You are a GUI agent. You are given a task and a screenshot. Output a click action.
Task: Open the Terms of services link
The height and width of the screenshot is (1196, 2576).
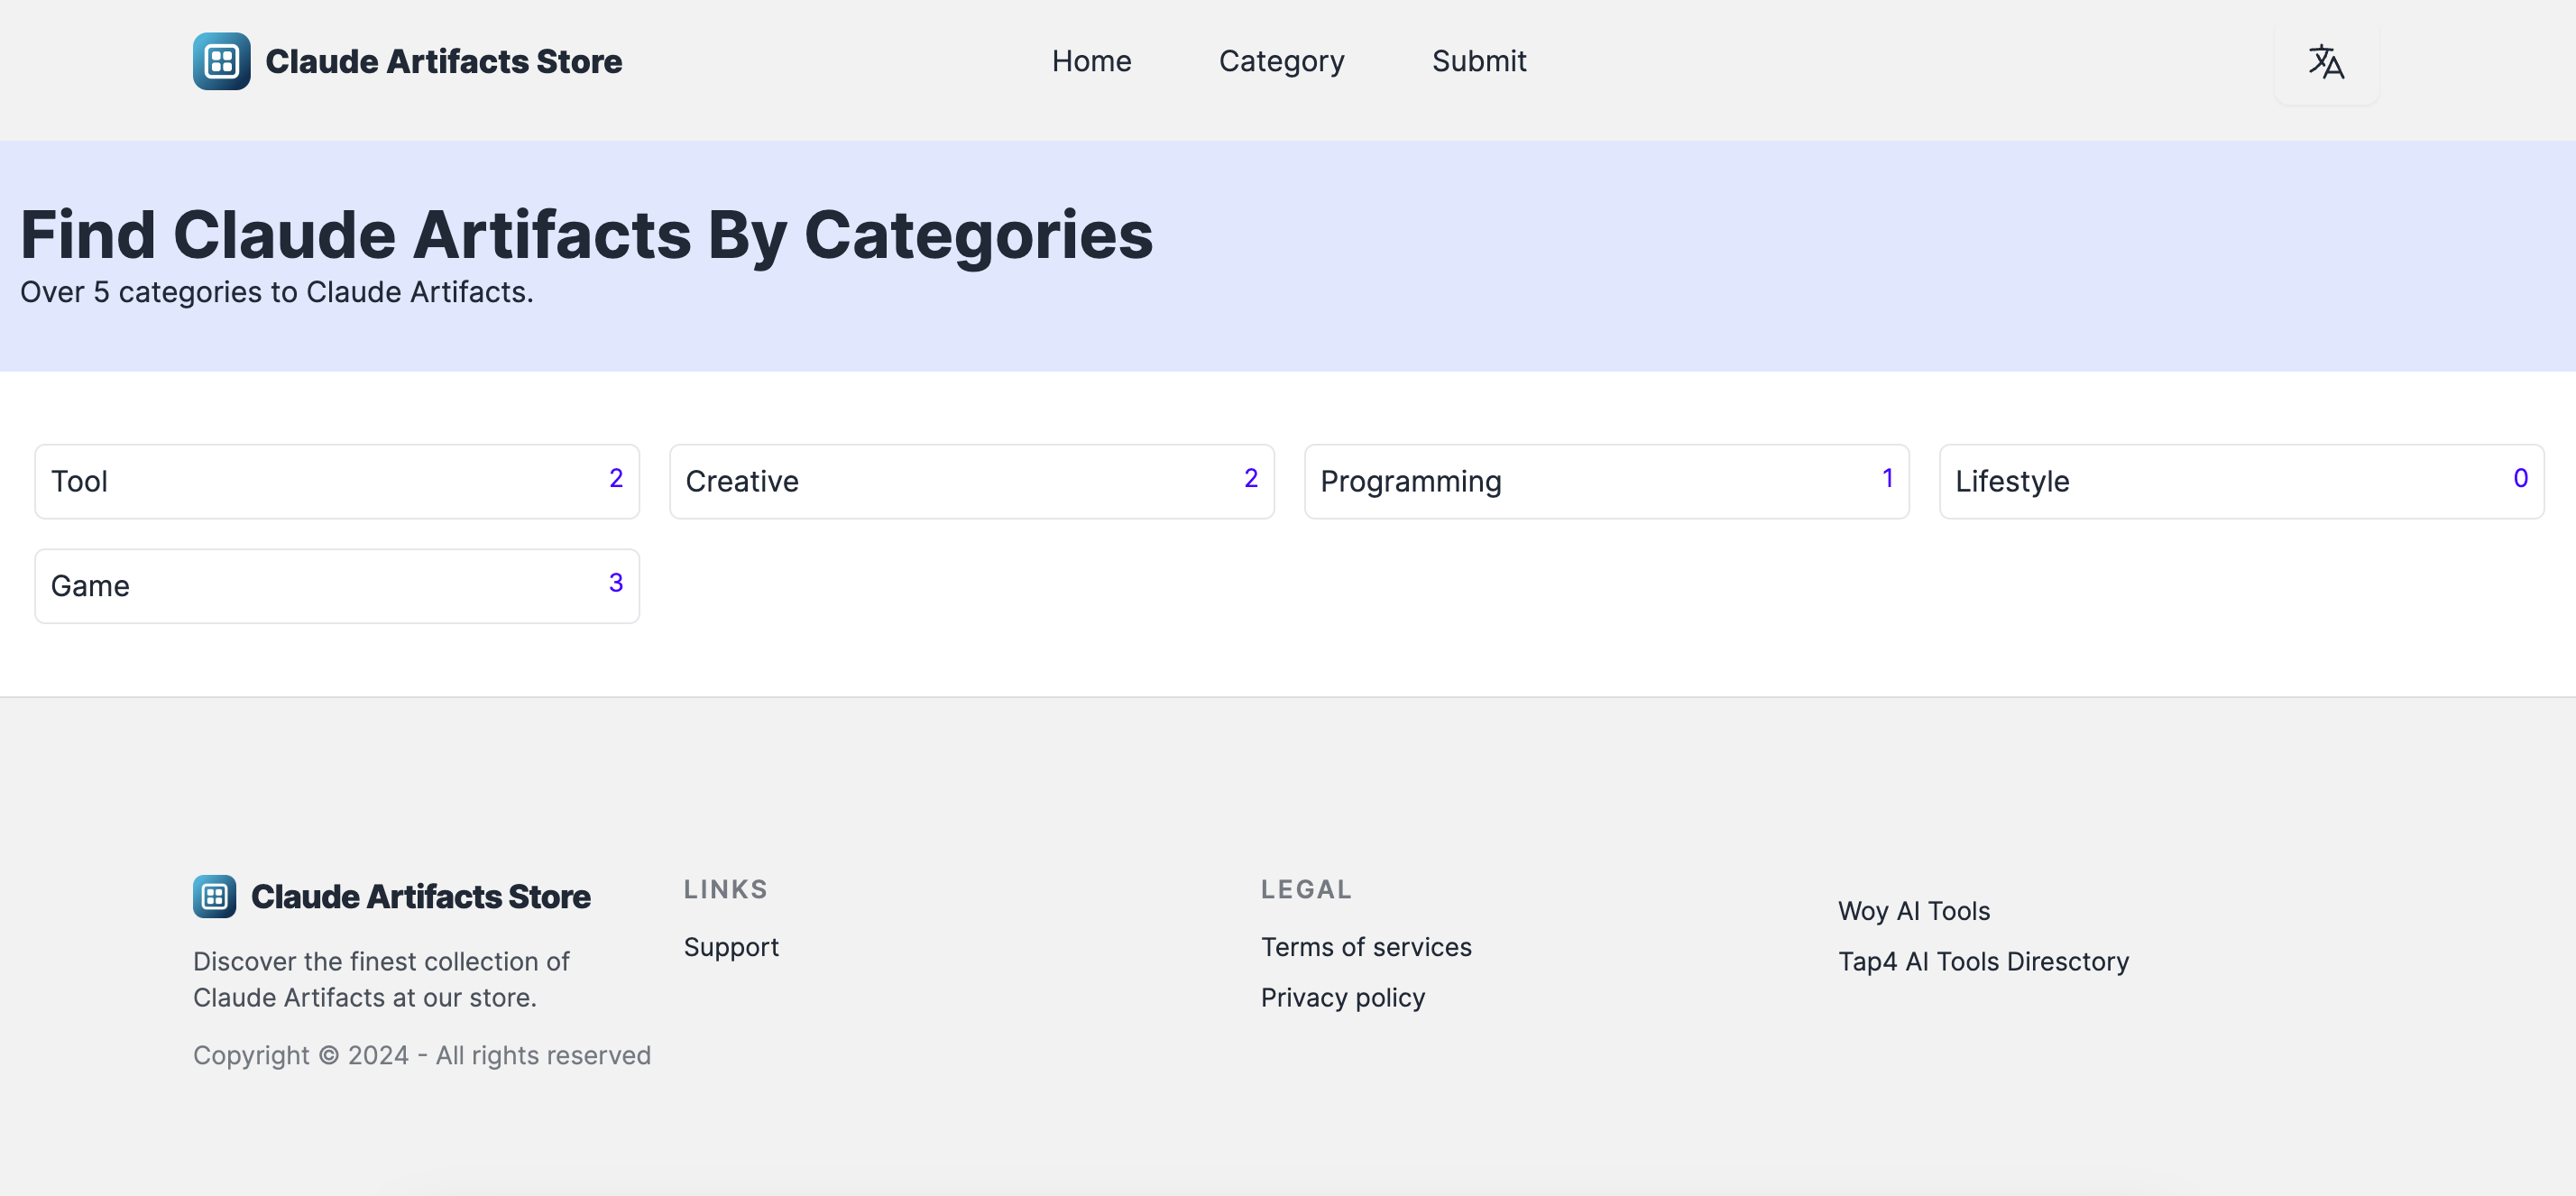pyautogui.click(x=1365, y=946)
